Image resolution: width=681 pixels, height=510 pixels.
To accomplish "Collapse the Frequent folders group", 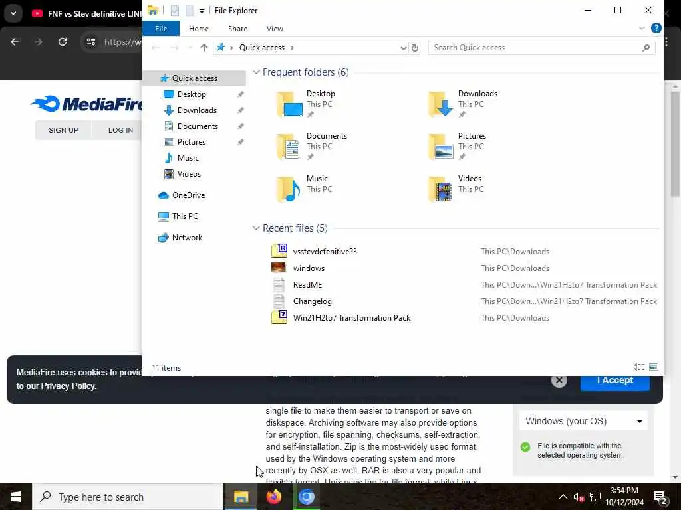I will coord(256,72).
